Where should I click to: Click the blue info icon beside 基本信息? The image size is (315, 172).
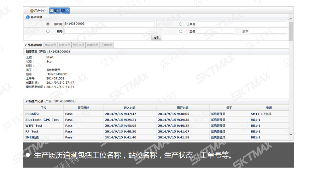click(x=28, y=17)
